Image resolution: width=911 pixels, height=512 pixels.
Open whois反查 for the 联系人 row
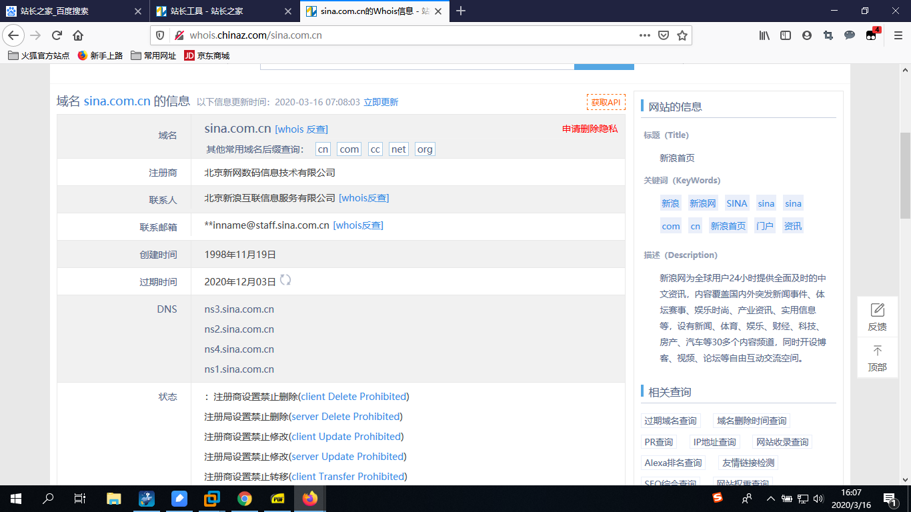coord(364,198)
